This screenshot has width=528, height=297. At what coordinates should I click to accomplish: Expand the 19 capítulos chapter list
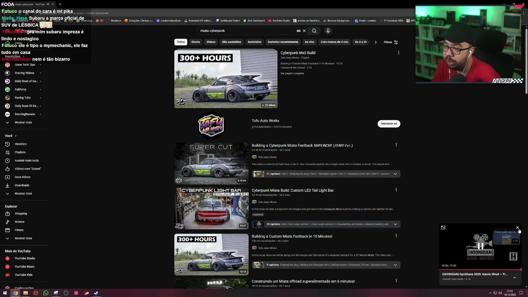pyautogui.click(x=395, y=224)
